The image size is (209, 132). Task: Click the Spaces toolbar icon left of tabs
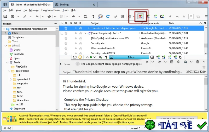(x=5, y=4)
